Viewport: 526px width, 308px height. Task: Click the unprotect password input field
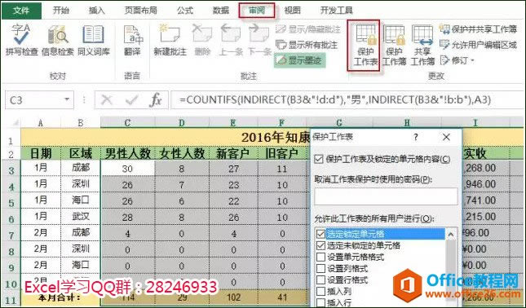[386, 196]
